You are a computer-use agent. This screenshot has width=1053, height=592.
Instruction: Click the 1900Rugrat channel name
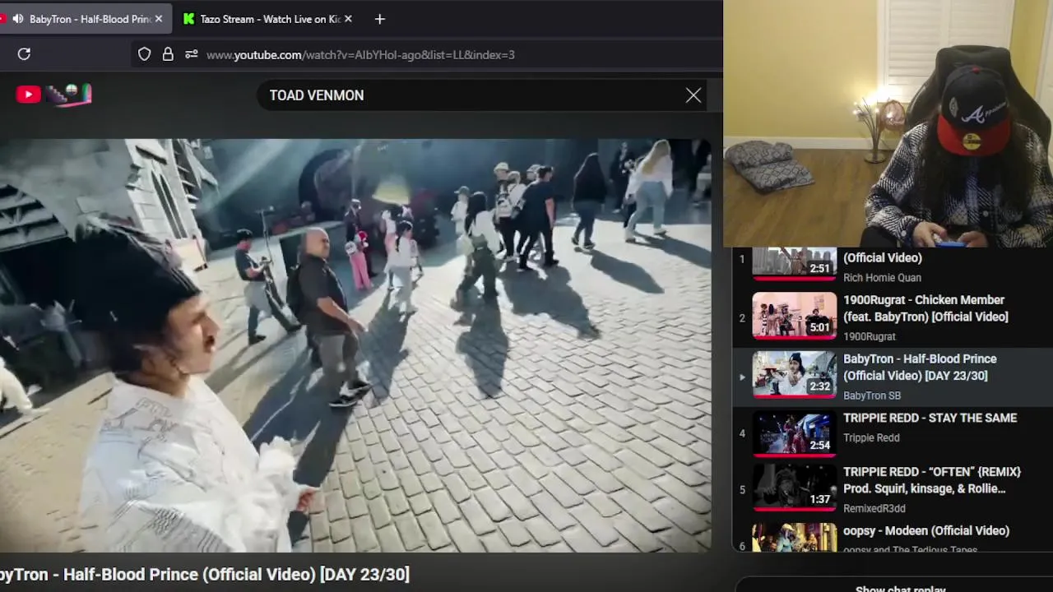[x=870, y=336]
